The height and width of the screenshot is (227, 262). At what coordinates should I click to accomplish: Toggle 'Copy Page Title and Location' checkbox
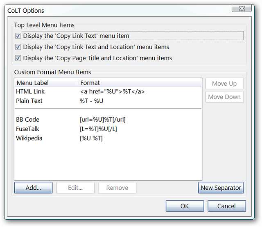coord(18,58)
